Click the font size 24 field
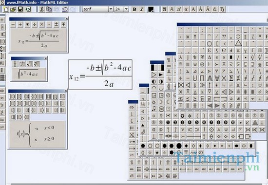Screen dimensions: 268x185 click(119, 9)
